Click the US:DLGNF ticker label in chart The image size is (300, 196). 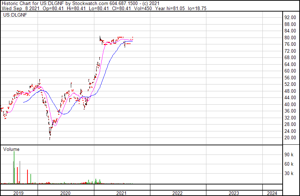(x=14, y=16)
